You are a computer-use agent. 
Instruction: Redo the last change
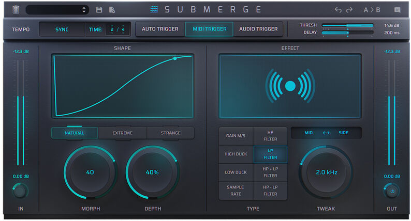click(349, 10)
